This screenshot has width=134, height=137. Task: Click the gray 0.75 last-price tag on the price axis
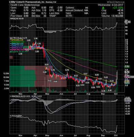point(127,72)
